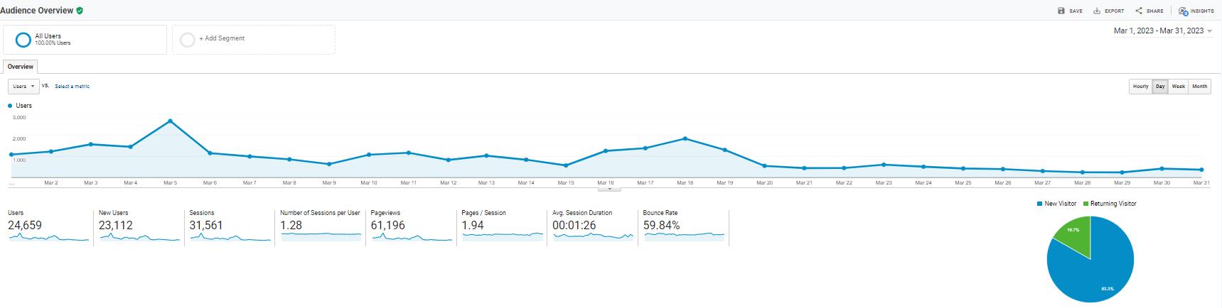Click the SHARE text label
Viewport: 1222px width, 308px height.
(x=1155, y=11)
